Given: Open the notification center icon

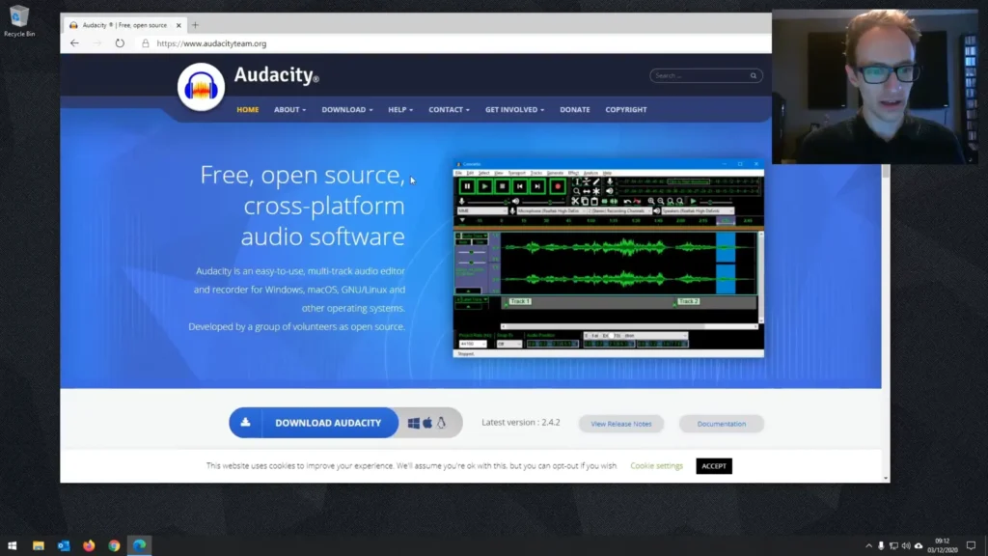Looking at the screenshot, I should [971, 546].
